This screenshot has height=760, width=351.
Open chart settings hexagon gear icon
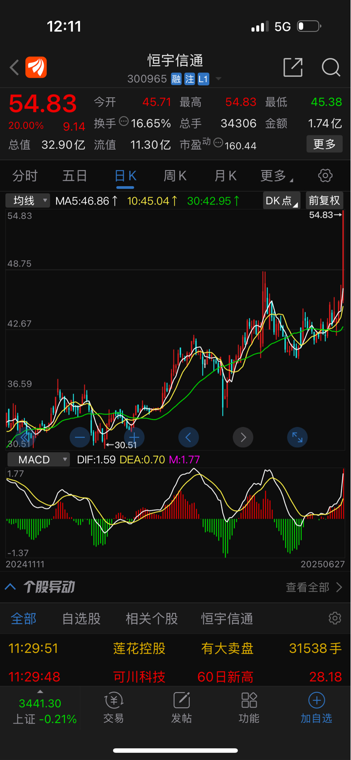pos(325,175)
